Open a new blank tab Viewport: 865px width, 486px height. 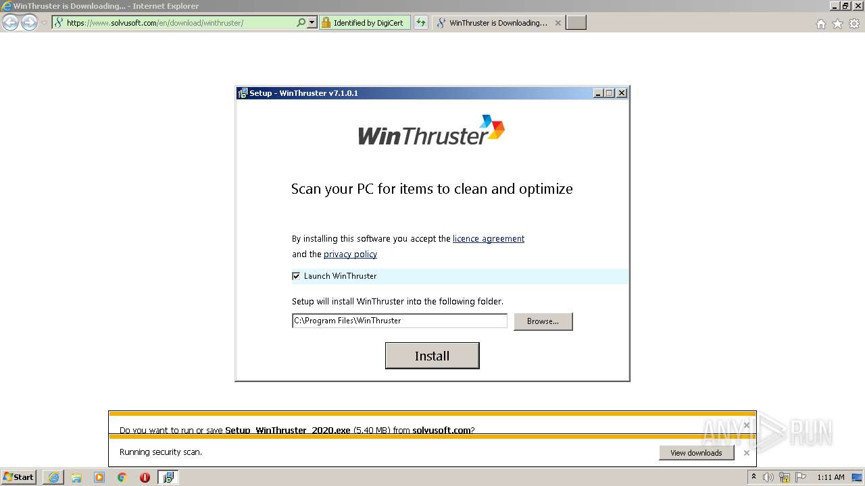(x=576, y=23)
